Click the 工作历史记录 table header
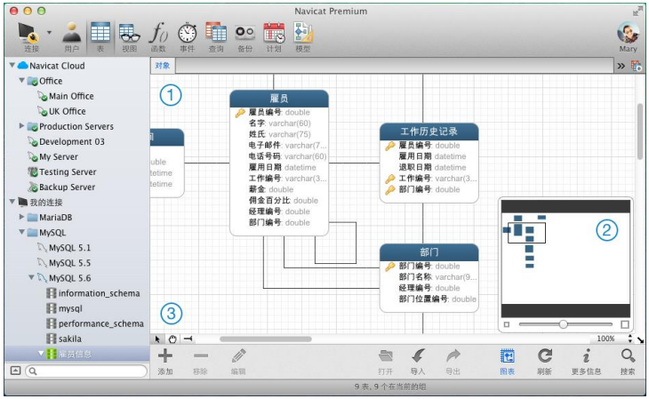This screenshot has height=399, width=649. pyautogui.click(x=429, y=132)
